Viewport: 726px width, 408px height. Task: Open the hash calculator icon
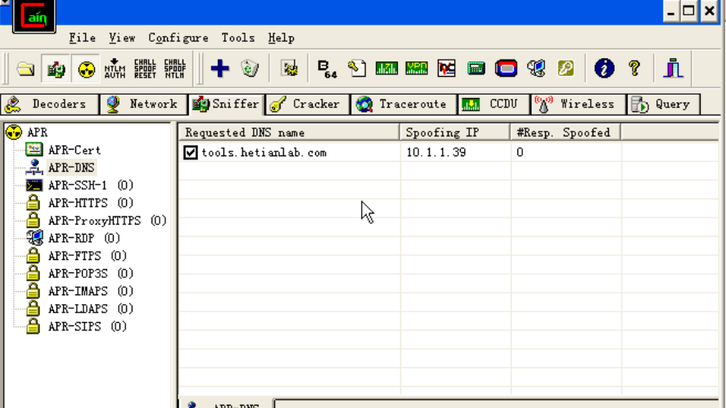(x=476, y=69)
